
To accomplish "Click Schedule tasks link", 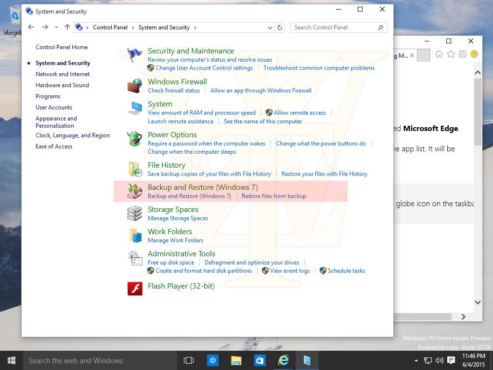I will coord(347,271).
